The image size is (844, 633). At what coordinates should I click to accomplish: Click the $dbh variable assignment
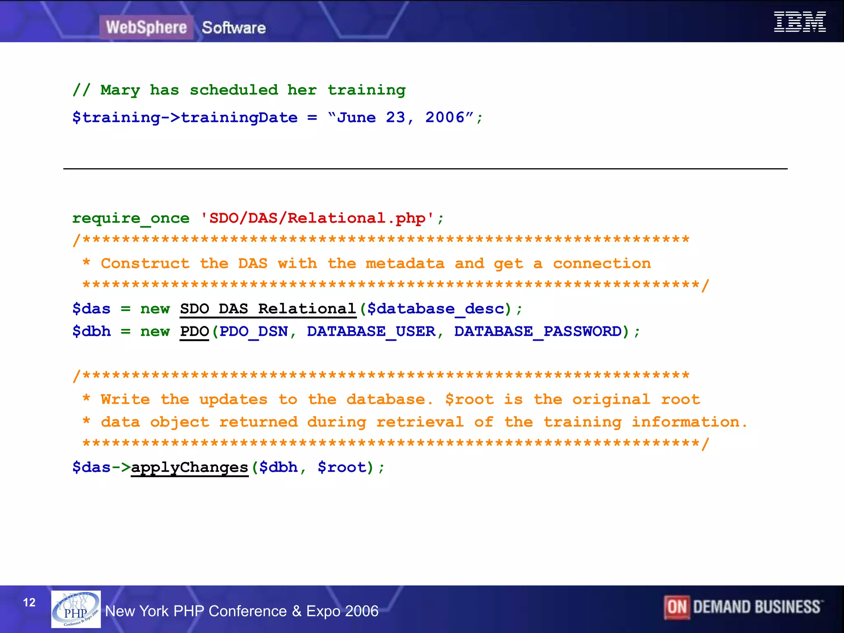[x=91, y=331]
